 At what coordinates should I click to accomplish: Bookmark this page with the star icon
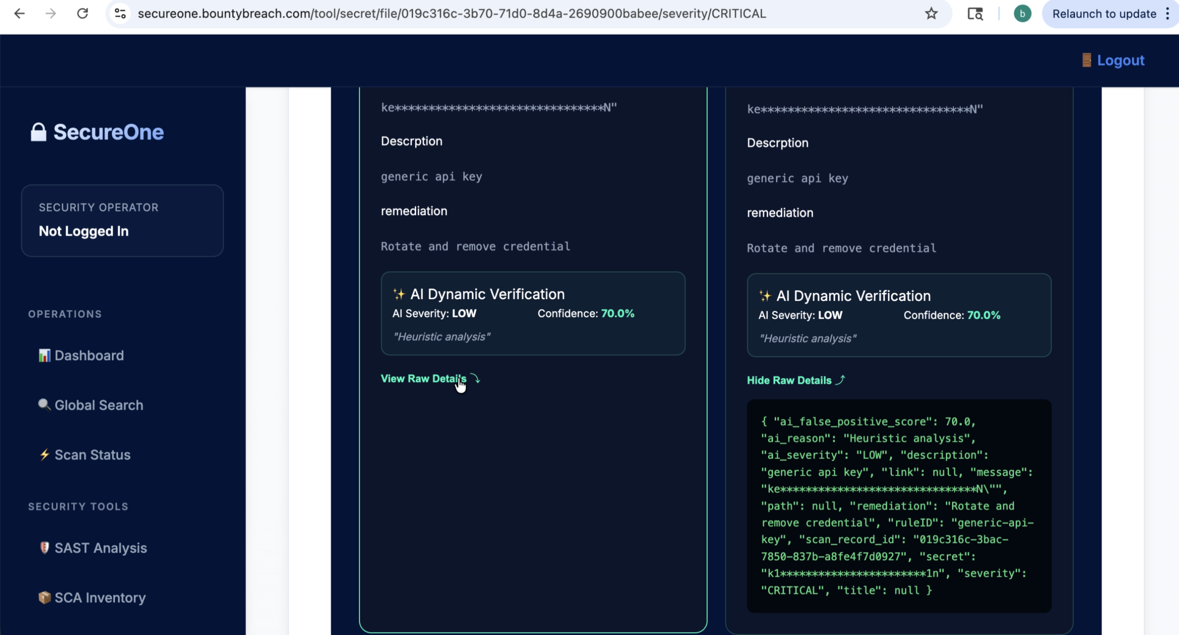point(931,14)
